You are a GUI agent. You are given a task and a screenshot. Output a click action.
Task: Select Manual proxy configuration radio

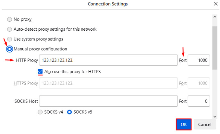tap(9, 49)
